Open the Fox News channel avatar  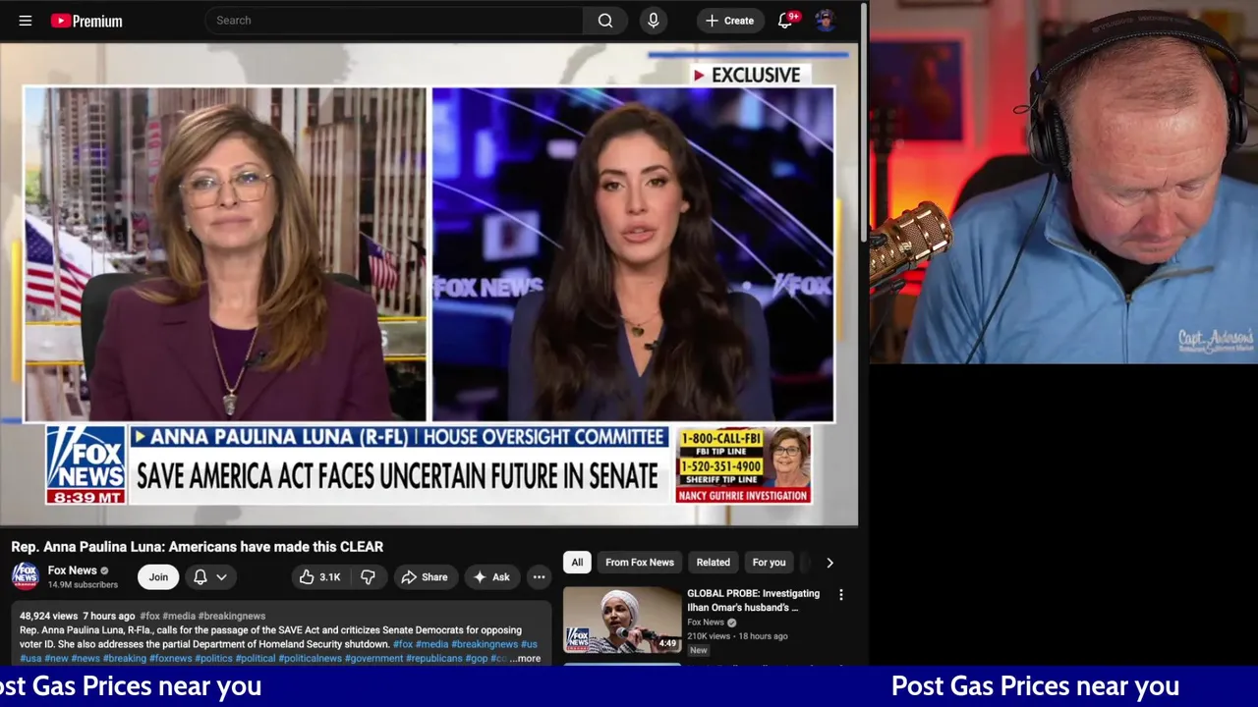tap(26, 576)
